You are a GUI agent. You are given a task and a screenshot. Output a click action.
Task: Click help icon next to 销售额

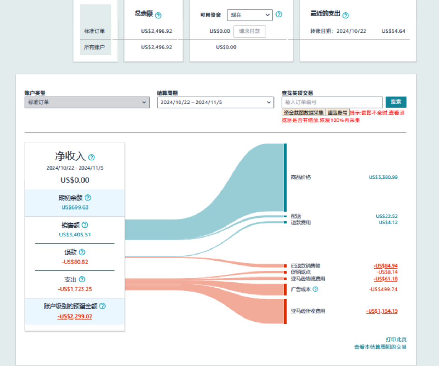85,225
